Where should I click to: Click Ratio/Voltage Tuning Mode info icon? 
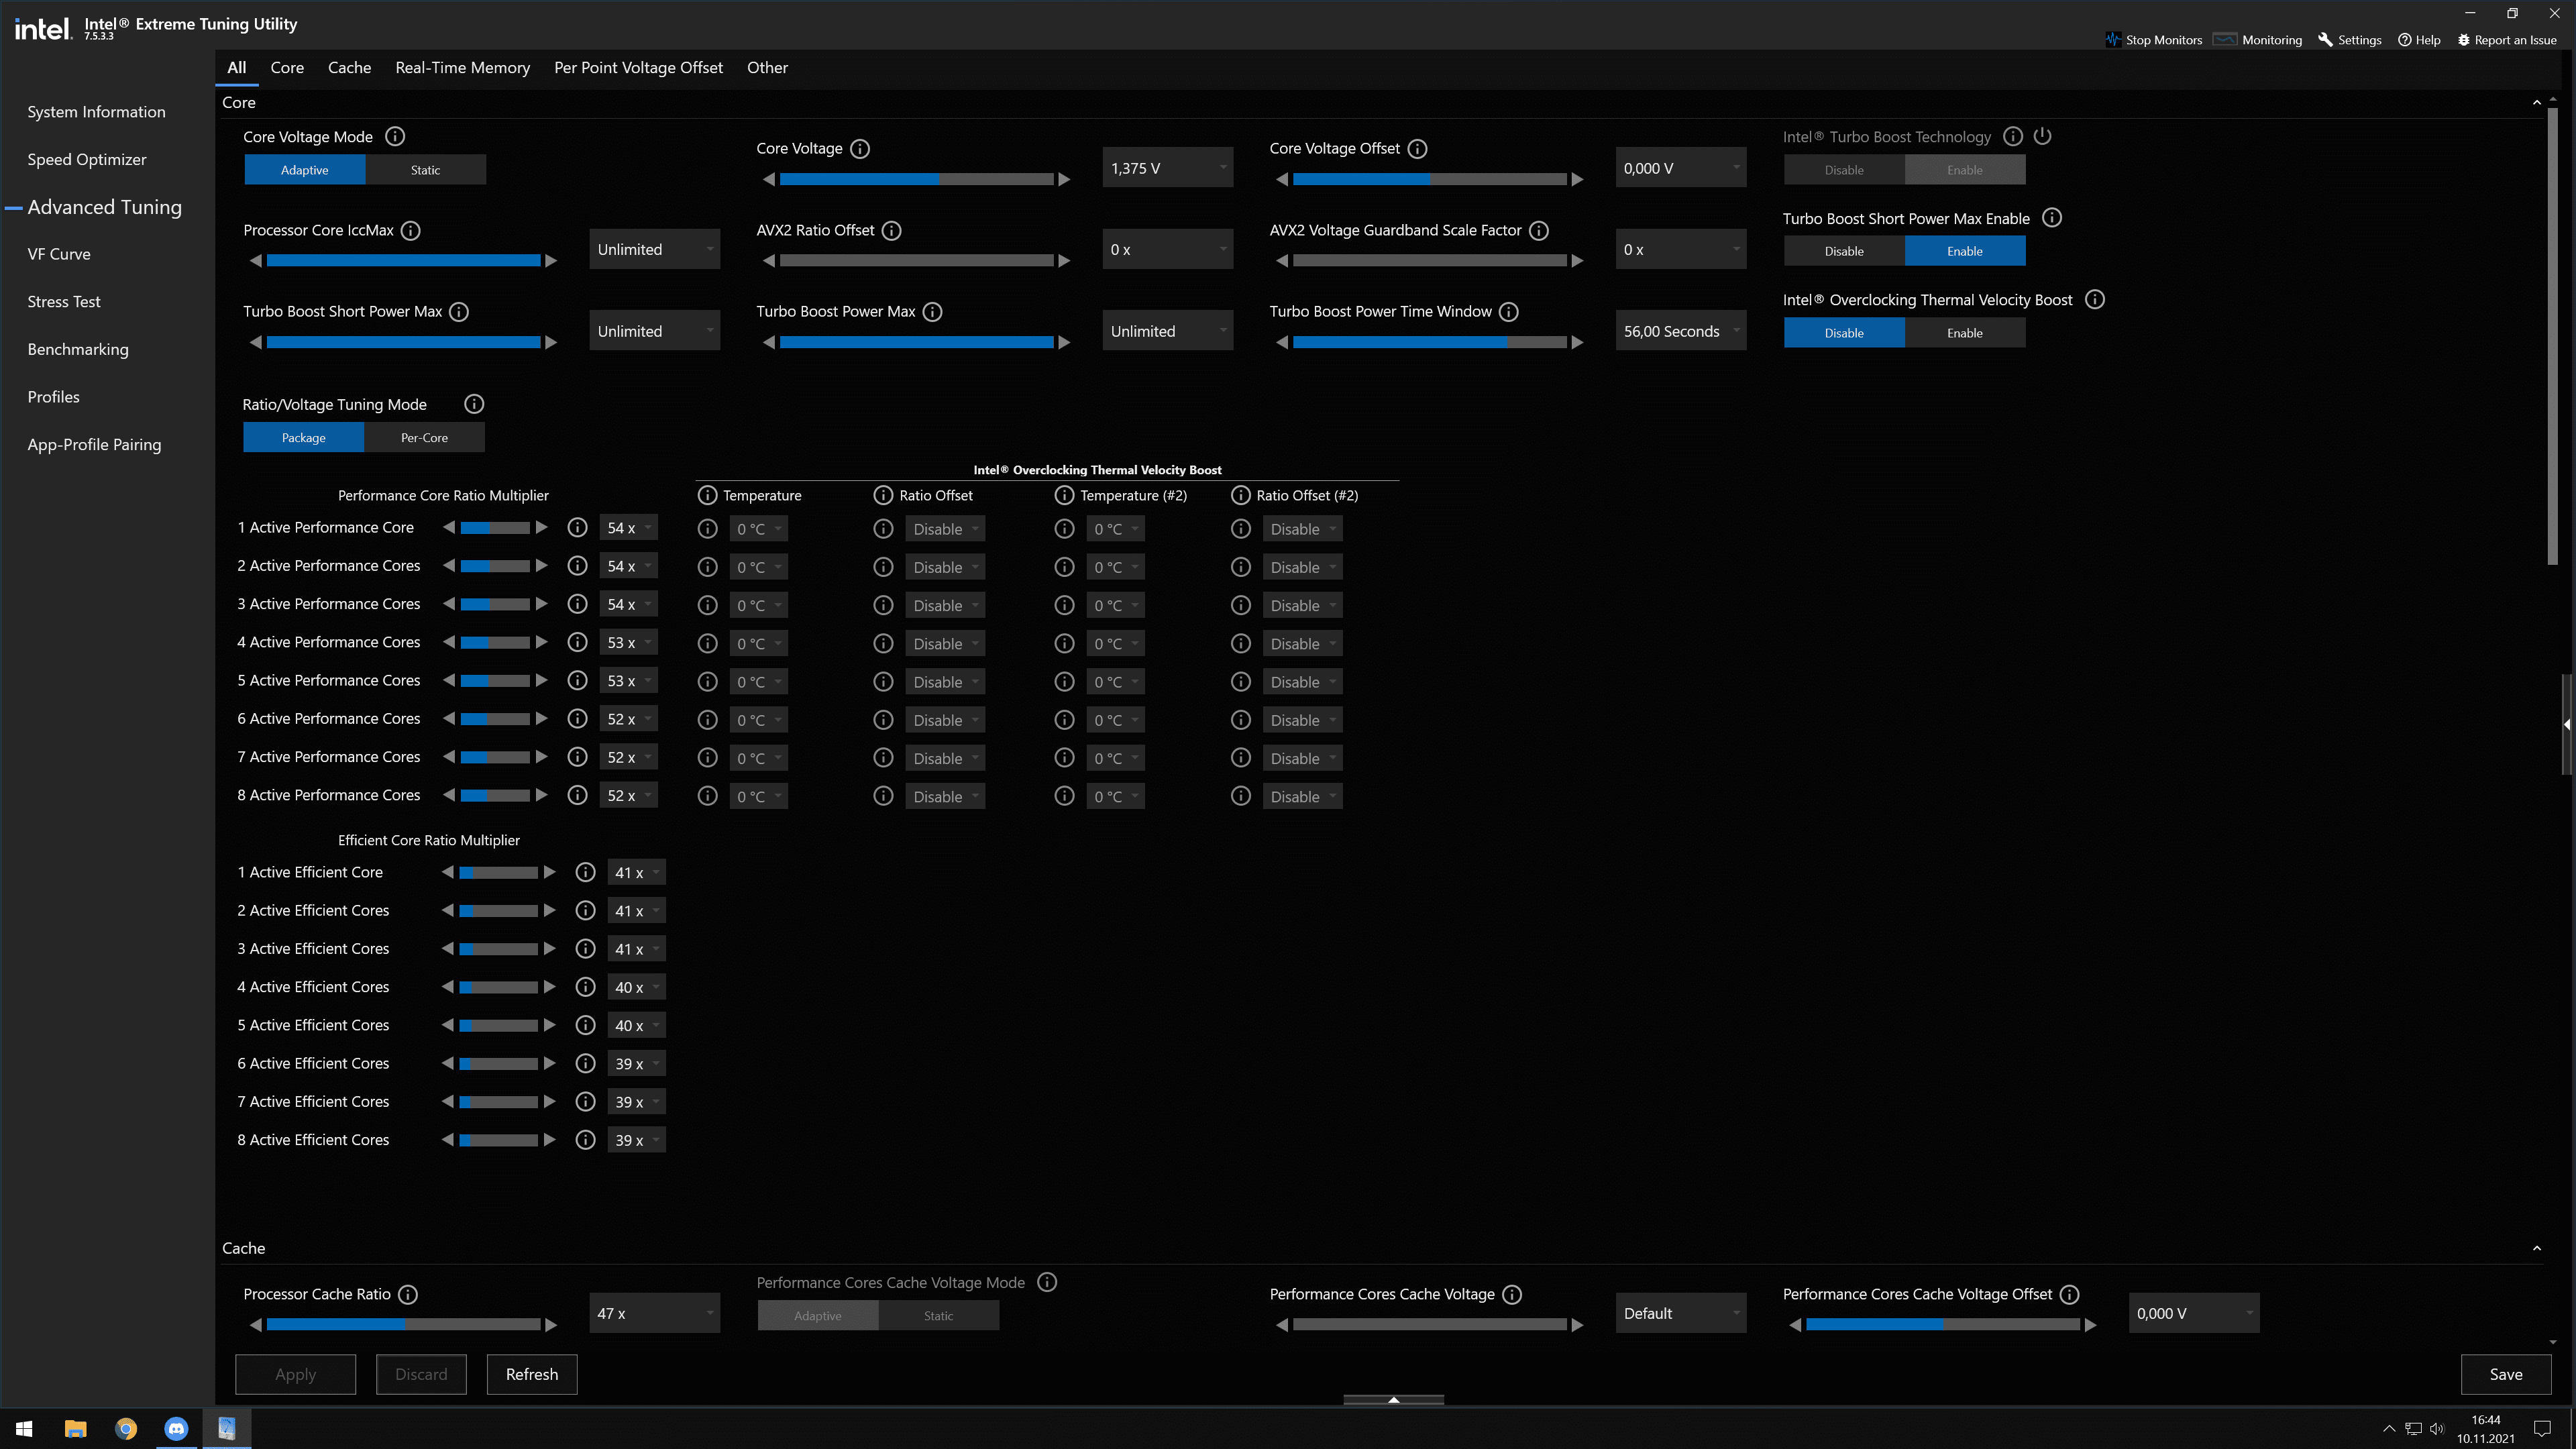[474, 404]
